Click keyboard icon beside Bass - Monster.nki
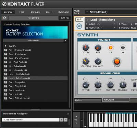 tap(5, 54)
